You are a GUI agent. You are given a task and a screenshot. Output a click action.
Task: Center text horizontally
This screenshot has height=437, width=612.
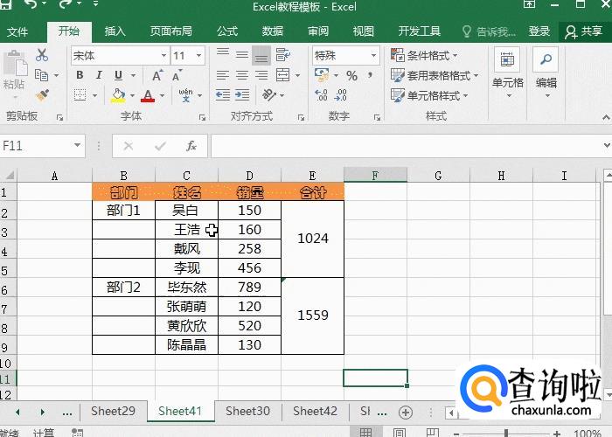pyautogui.click(x=242, y=75)
